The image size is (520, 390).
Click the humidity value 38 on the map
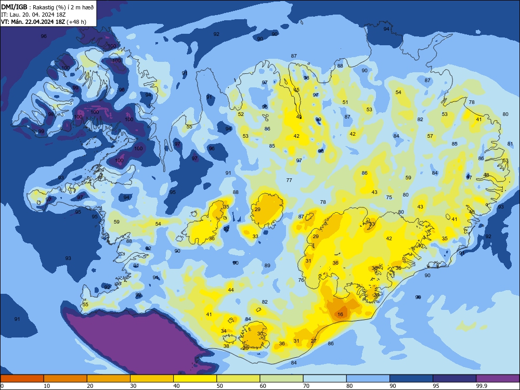coord(226,346)
